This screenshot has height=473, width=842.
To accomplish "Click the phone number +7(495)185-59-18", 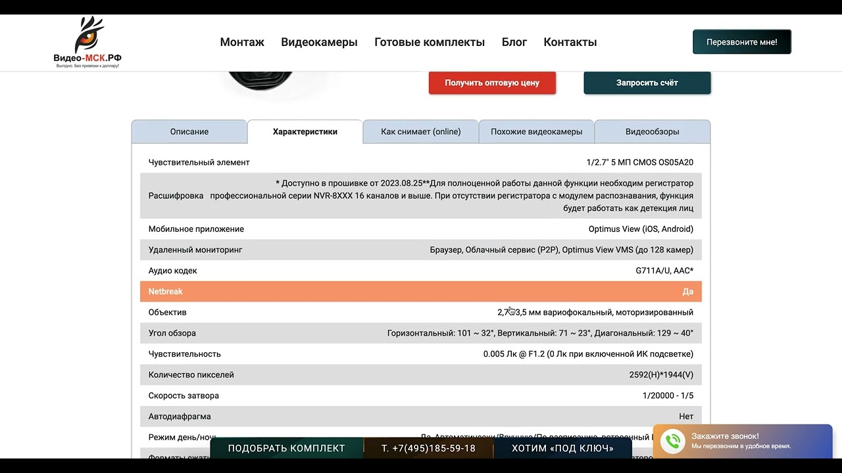I will pyautogui.click(x=428, y=448).
